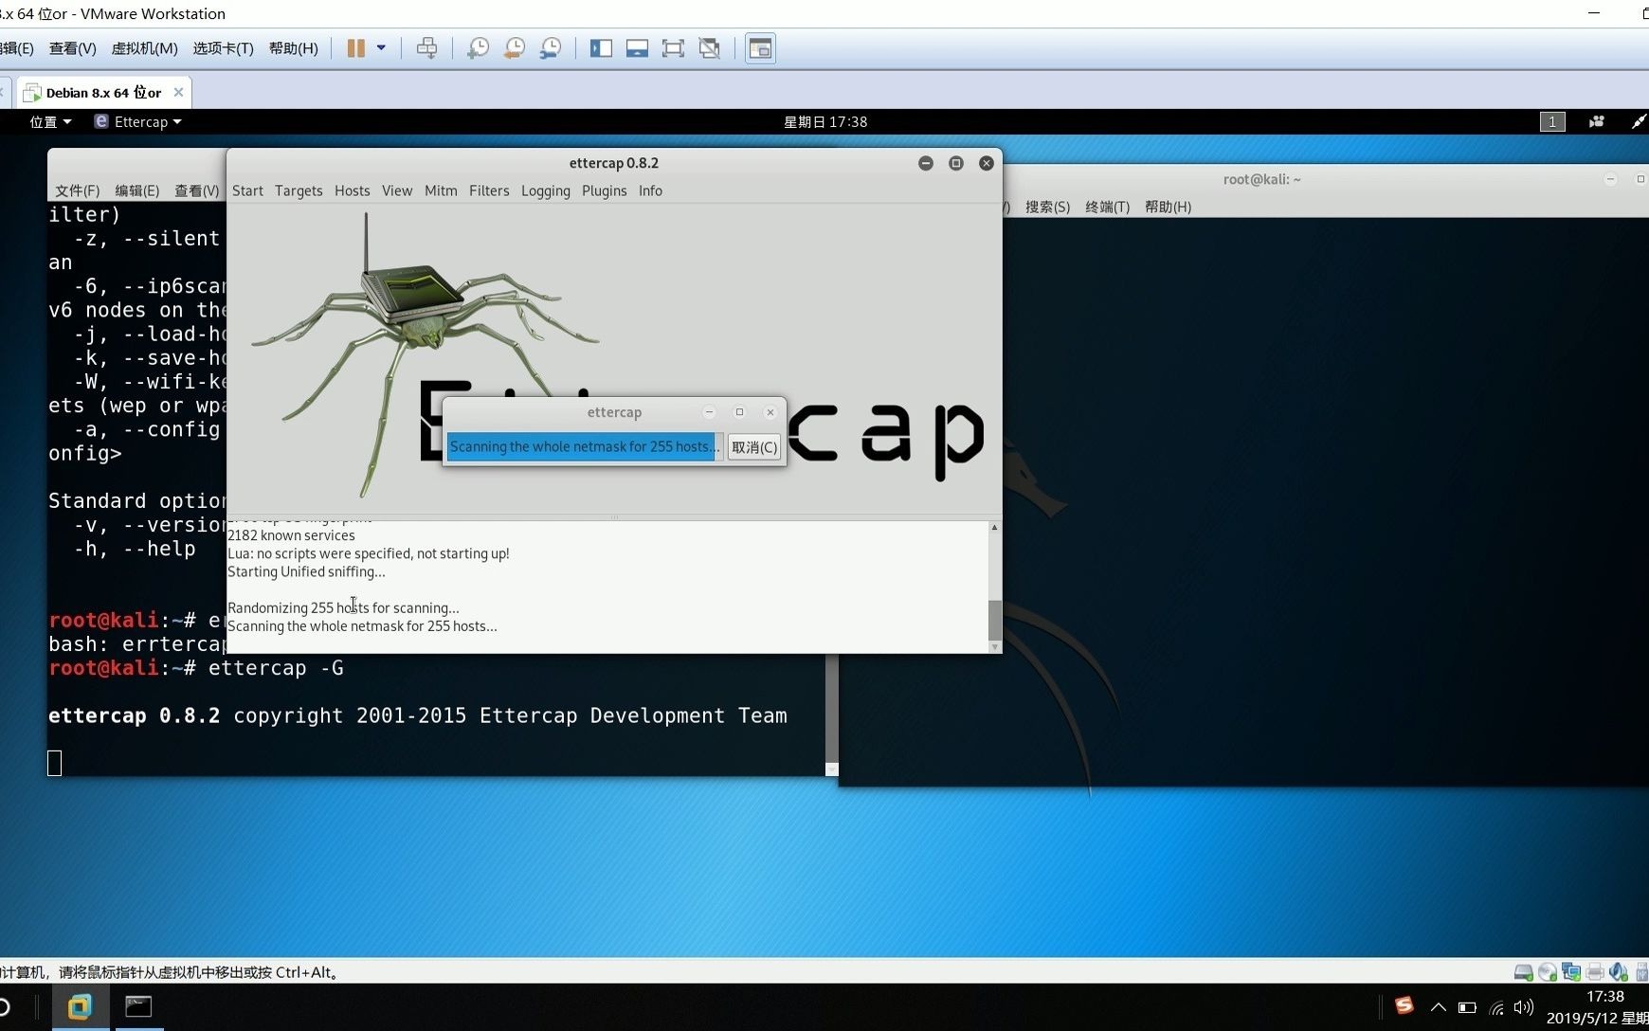
Task: Click the people icon in the Kali top bar
Action: point(1597,121)
